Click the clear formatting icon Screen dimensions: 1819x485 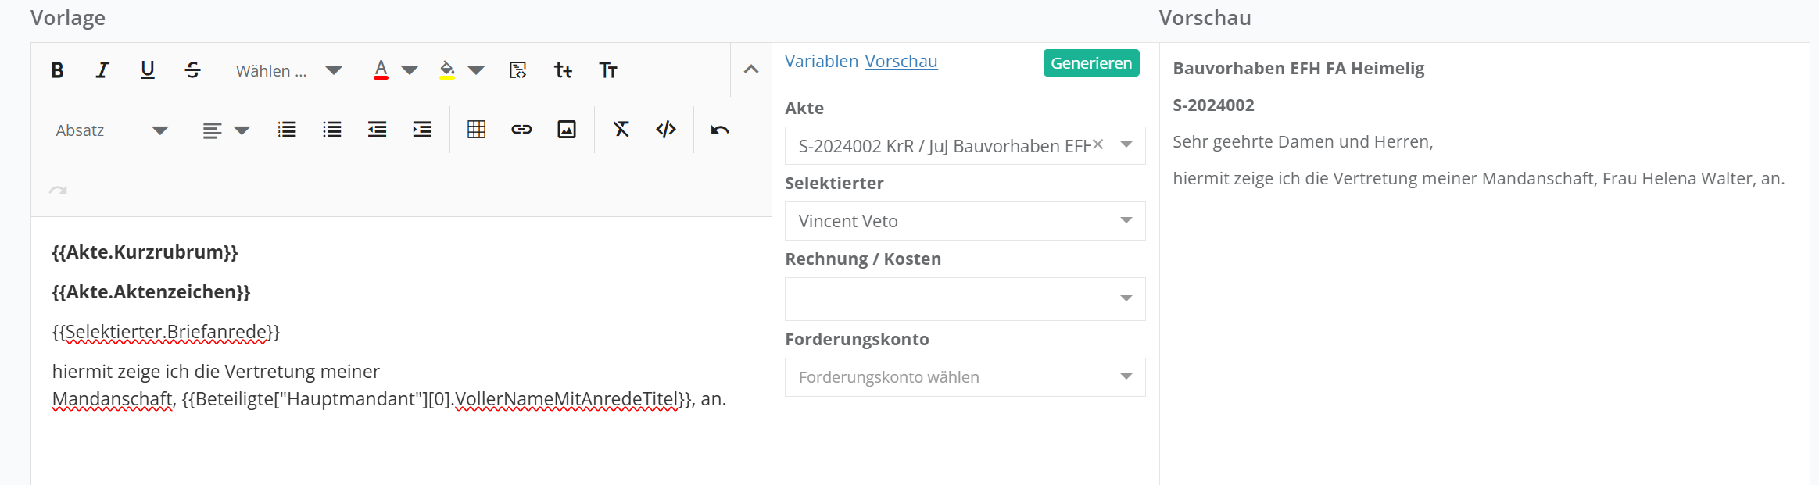[621, 130]
